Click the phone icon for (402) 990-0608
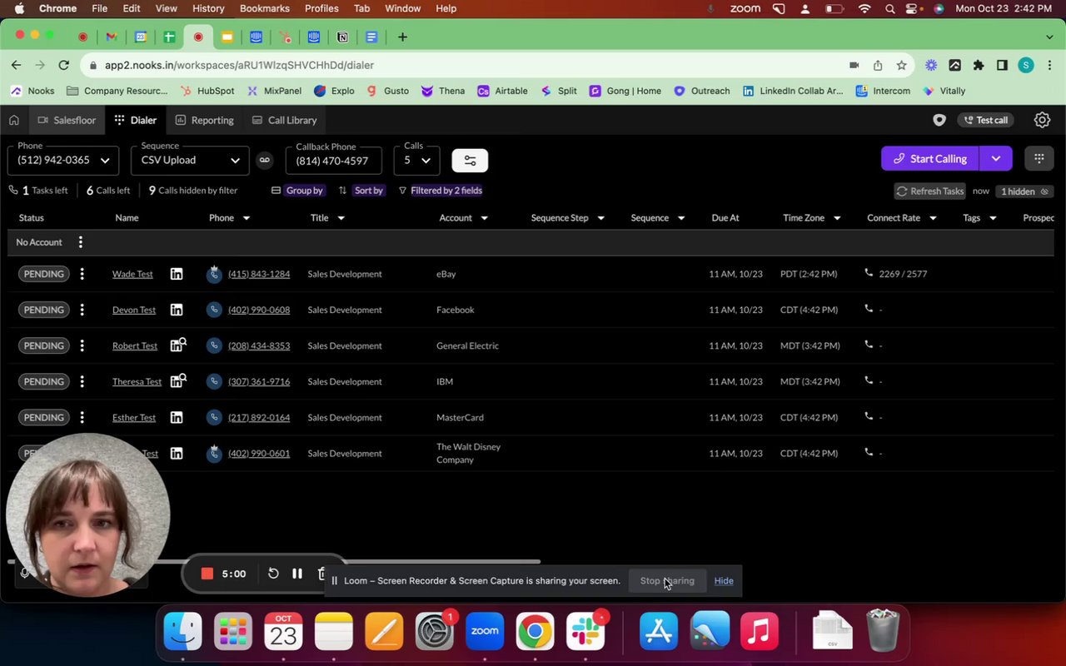Image resolution: width=1066 pixels, height=666 pixels. point(214,310)
